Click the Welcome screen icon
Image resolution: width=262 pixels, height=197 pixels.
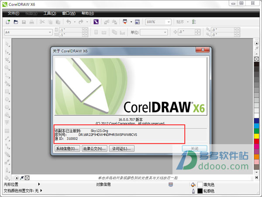click(x=138, y=22)
